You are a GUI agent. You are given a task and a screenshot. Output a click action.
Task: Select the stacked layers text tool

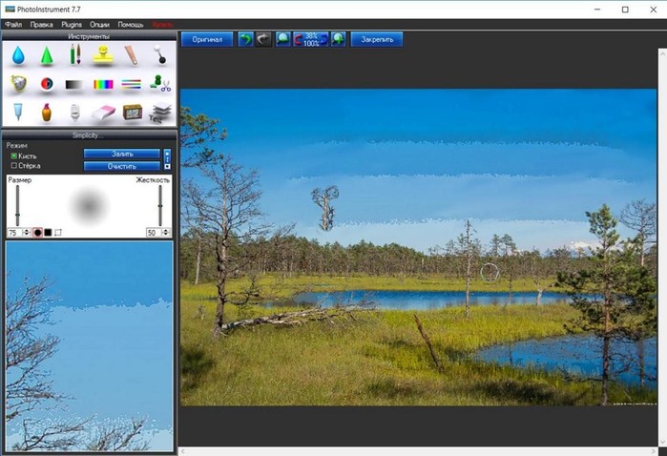160,113
